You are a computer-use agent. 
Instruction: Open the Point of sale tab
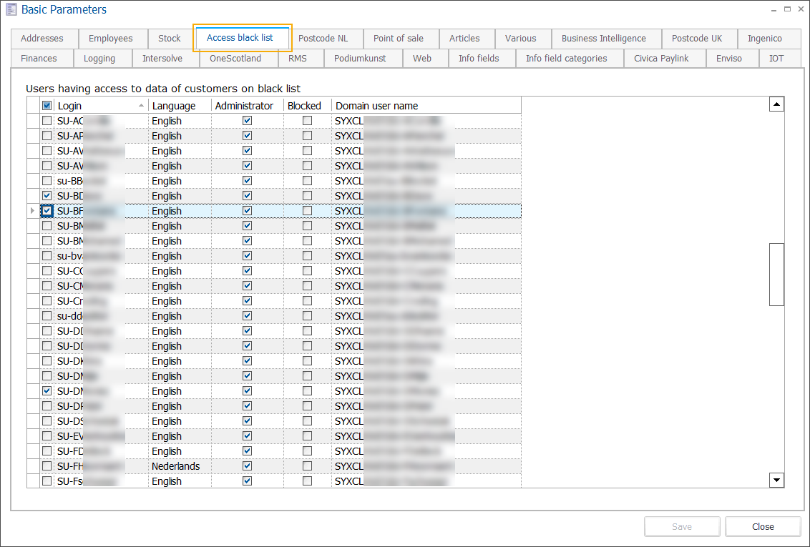[401, 38]
